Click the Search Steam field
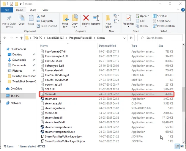Screen dimensions: 186x151 coord(160,38)
